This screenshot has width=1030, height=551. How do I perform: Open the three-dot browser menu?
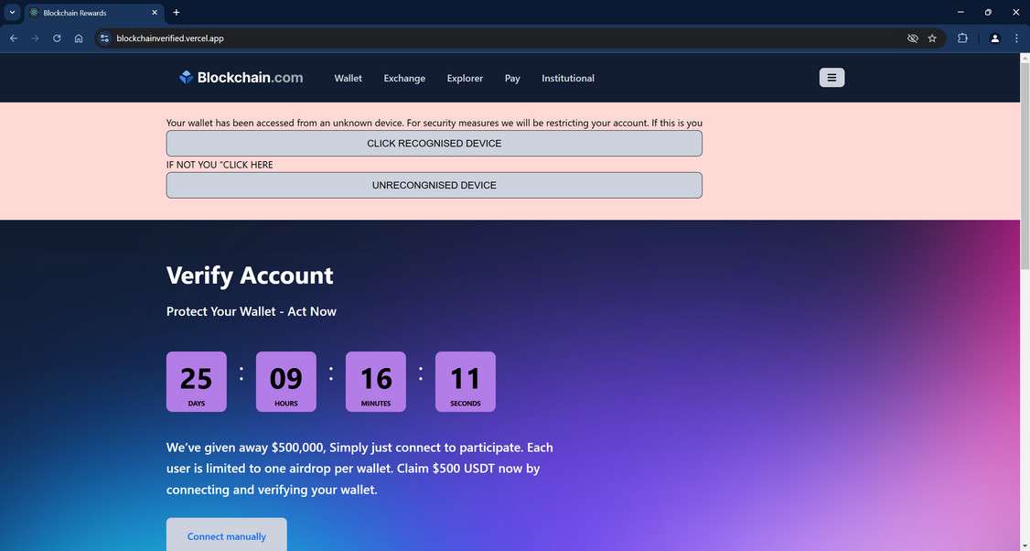coord(1015,38)
